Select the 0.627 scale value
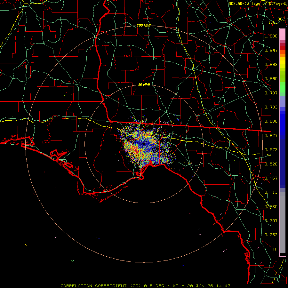 [x=271, y=136]
